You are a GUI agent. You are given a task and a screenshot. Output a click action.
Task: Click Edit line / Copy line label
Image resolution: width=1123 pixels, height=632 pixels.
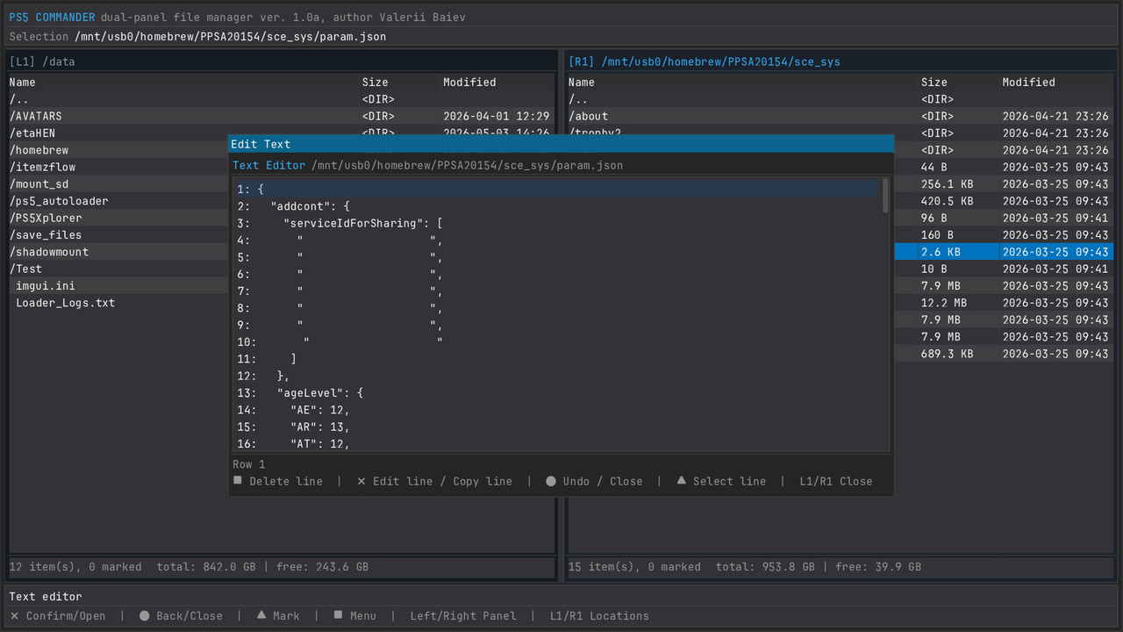tap(442, 481)
